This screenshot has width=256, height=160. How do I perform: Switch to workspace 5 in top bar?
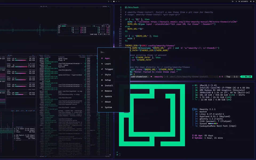click(x=119, y=2)
